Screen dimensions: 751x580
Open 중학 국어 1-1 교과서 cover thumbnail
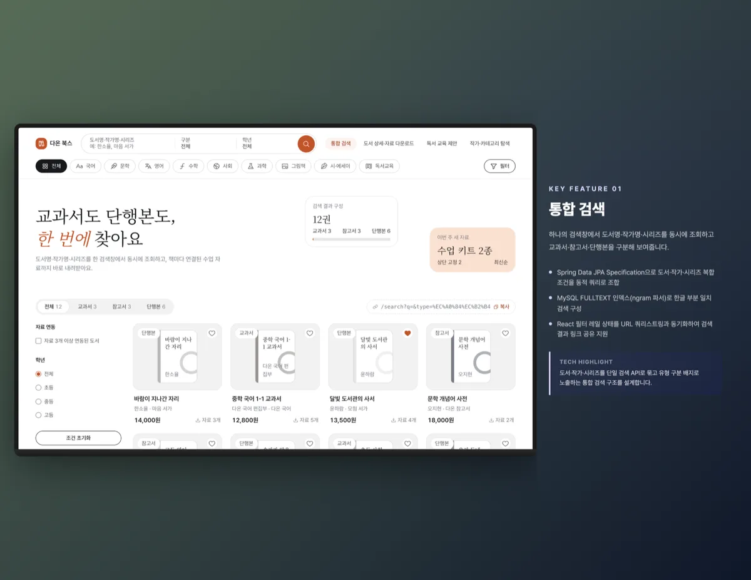click(x=275, y=357)
